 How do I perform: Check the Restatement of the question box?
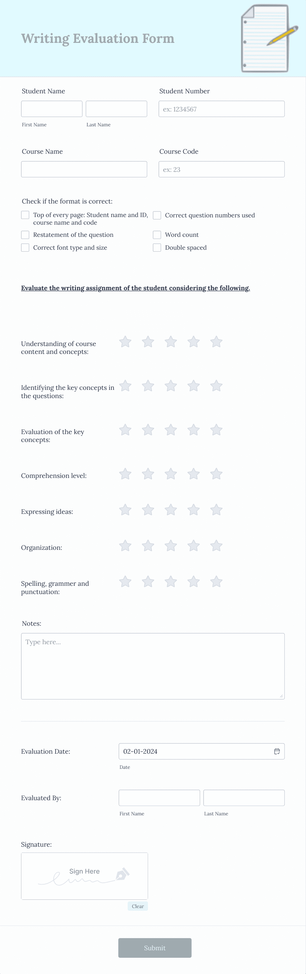click(x=25, y=235)
